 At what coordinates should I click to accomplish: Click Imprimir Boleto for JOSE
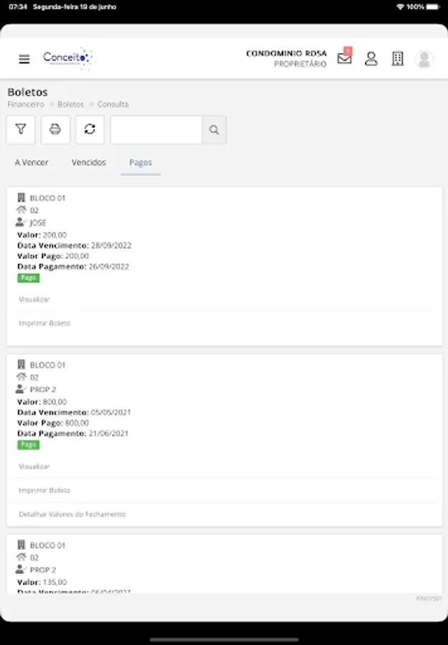click(x=44, y=324)
